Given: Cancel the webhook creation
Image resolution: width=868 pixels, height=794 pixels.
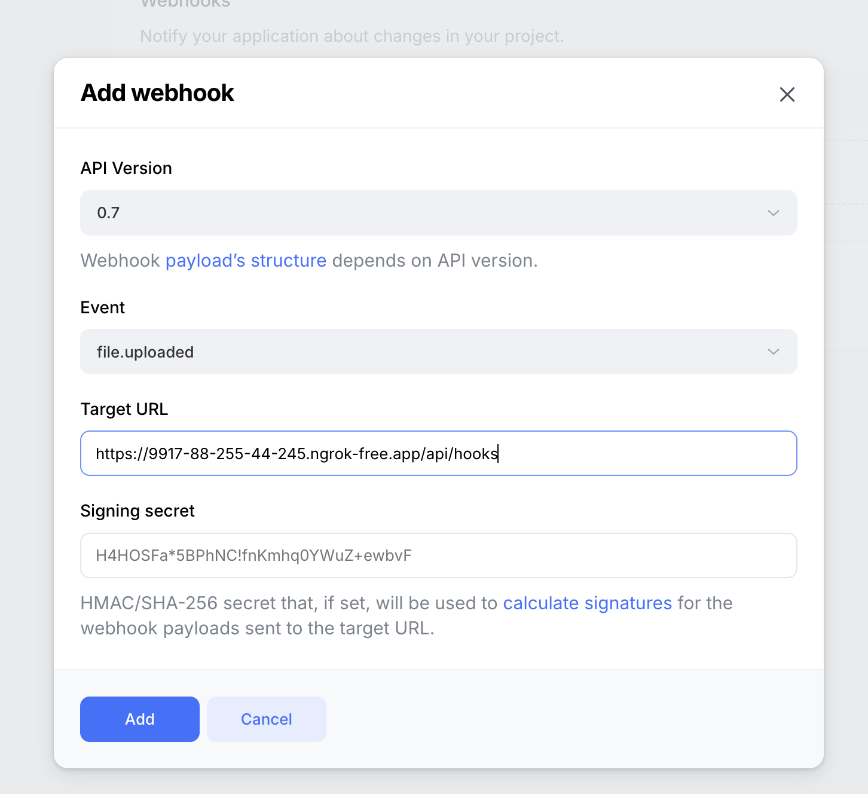Looking at the screenshot, I should 266,719.
